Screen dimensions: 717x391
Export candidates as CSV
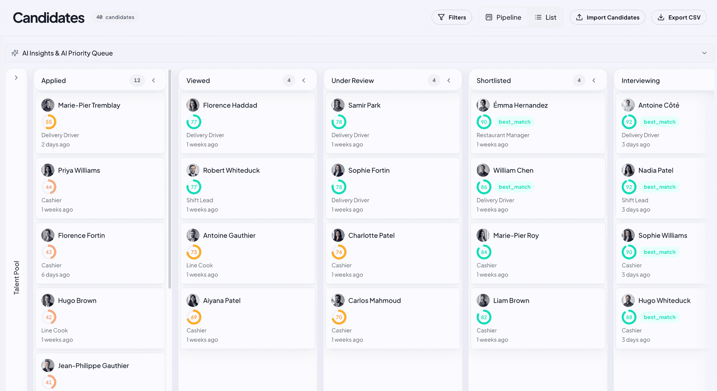coord(679,17)
